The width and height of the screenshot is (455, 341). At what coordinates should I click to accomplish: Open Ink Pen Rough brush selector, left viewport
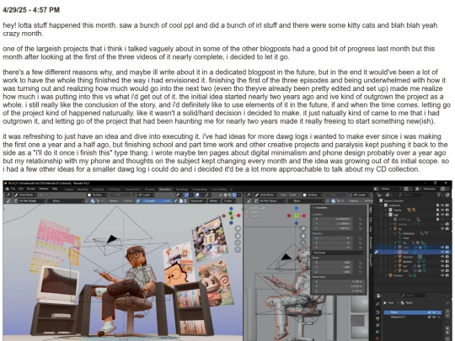click(29, 201)
